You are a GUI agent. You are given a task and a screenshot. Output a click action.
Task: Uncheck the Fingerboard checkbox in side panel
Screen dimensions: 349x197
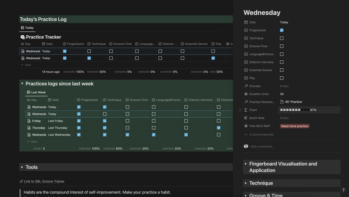[282, 30]
